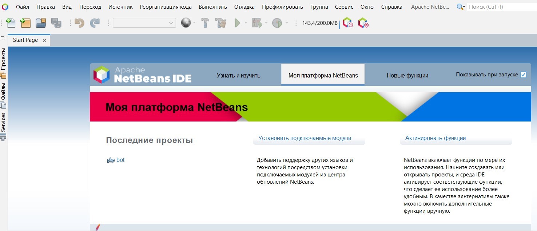Click the Redo arrow icon
This screenshot has width=537, height=231.
96,23
